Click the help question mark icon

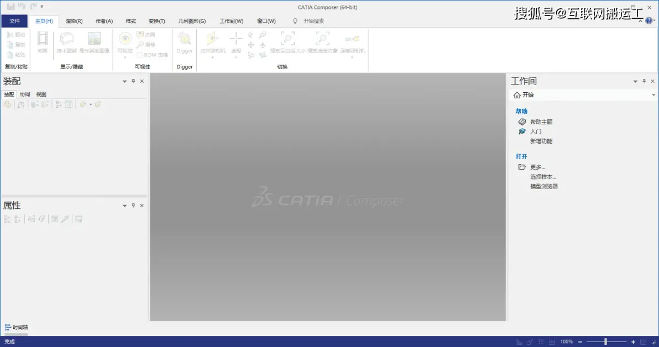(x=649, y=20)
